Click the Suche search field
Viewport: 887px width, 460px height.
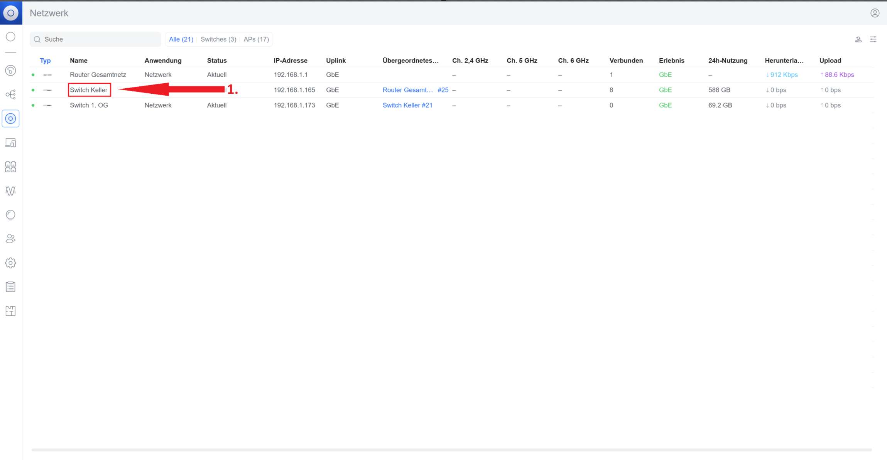pos(95,39)
